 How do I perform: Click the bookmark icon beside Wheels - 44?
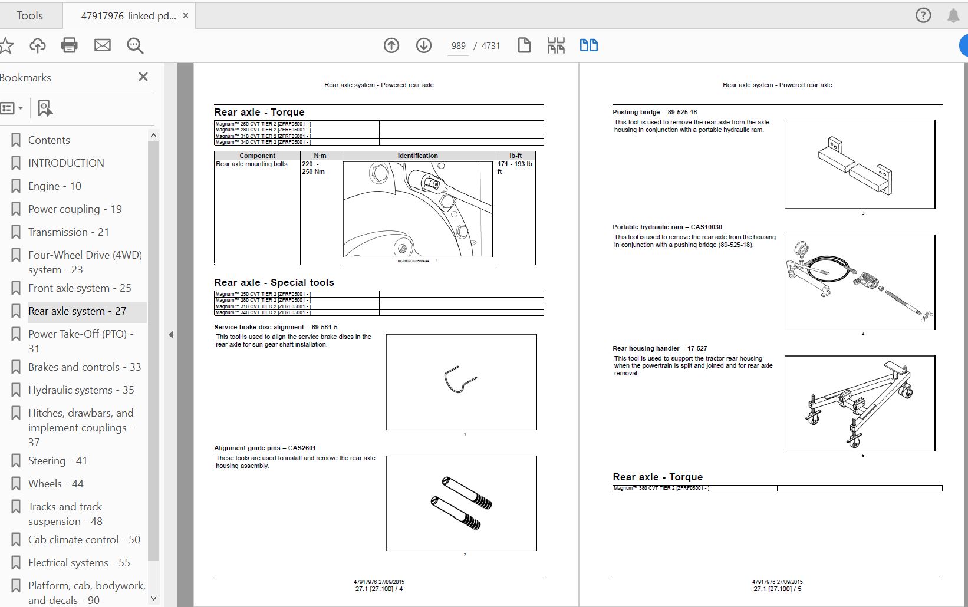tap(16, 484)
